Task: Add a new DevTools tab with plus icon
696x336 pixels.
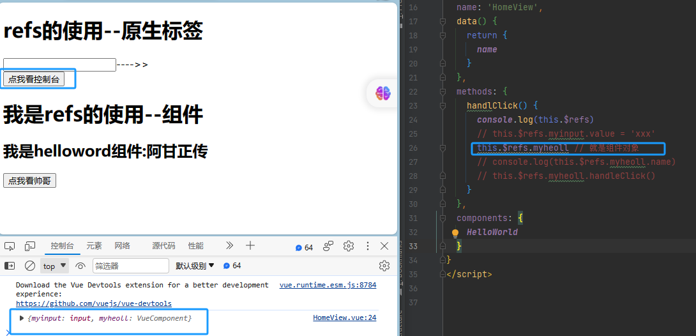Action: point(250,245)
